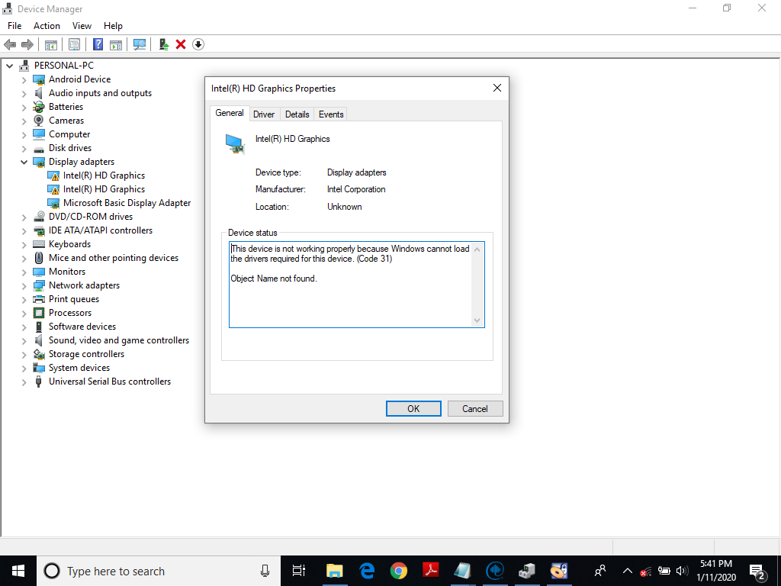Switch to the Events tab

click(331, 114)
